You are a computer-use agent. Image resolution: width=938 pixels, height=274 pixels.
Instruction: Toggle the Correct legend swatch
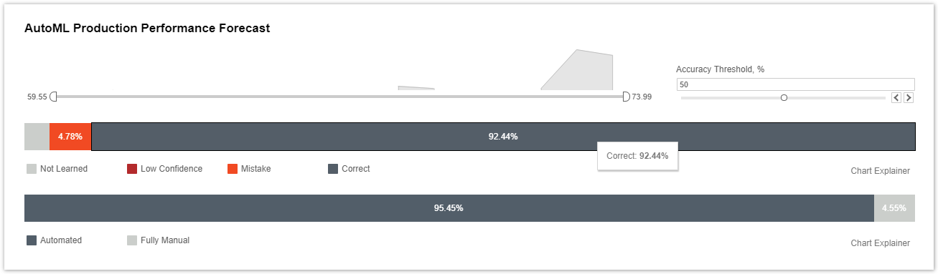tap(333, 169)
